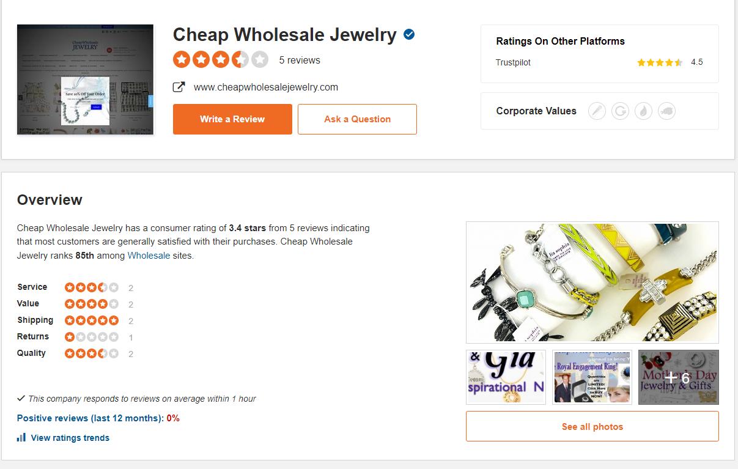Screen dimensions: 738x469
Task: Open View ratings trends link
Action: point(70,438)
